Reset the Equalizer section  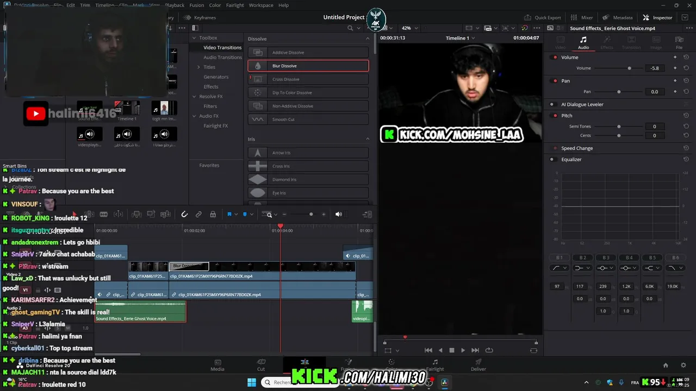(686, 159)
